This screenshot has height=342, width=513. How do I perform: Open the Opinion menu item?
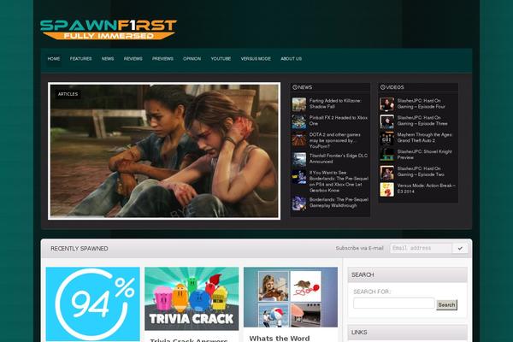192,59
